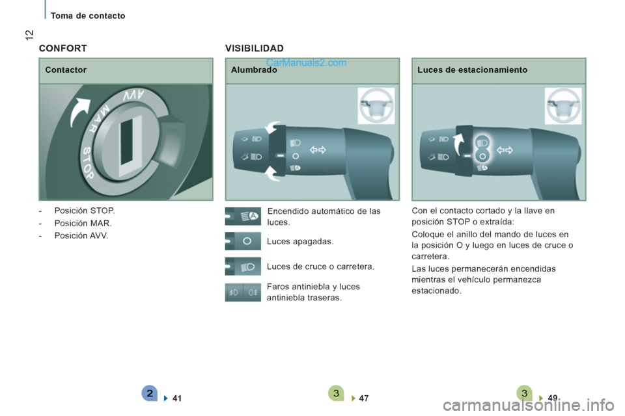This screenshot has width=625, height=416.
Task: Click the lights off circle icon
Action: coord(243,241)
